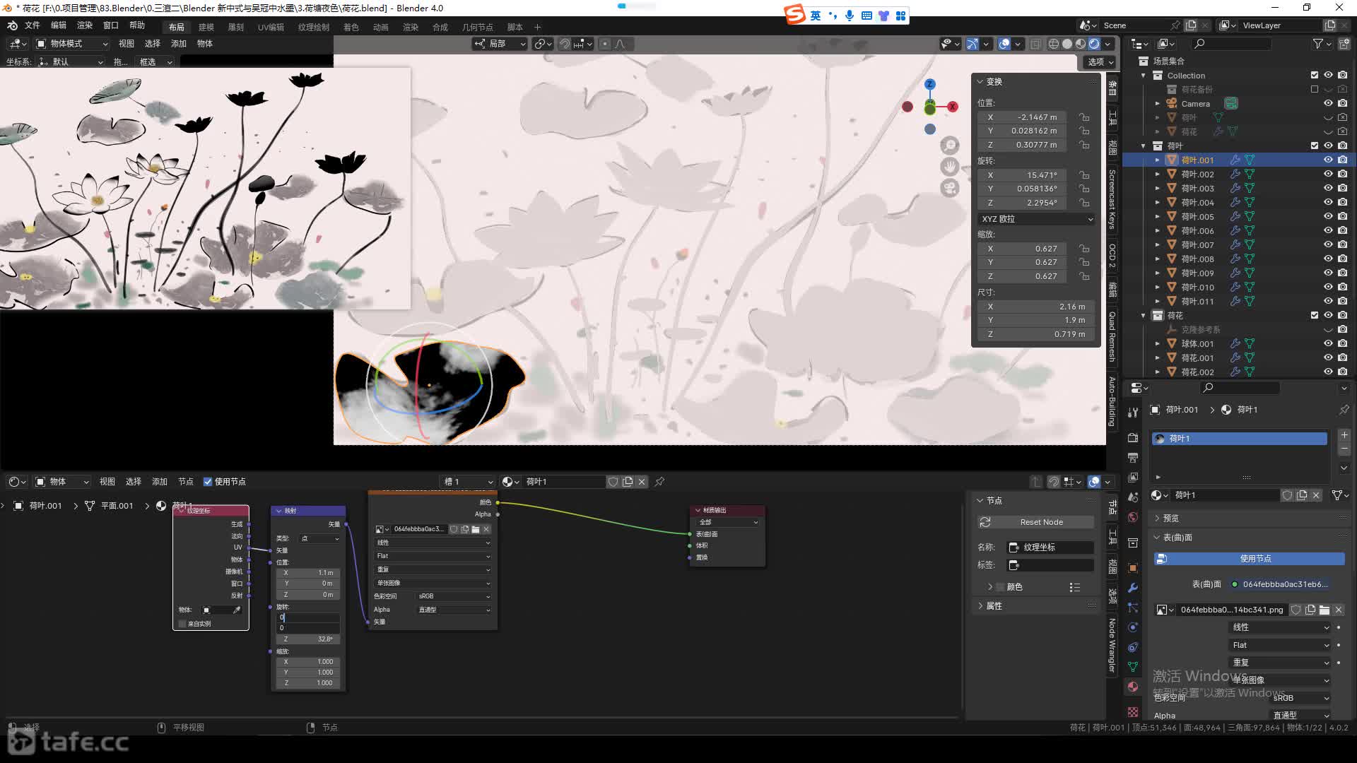Image resolution: width=1357 pixels, height=763 pixels.
Task: Open the XYZ 欧拉 rotation mode dropdown
Action: (1036, 219)
